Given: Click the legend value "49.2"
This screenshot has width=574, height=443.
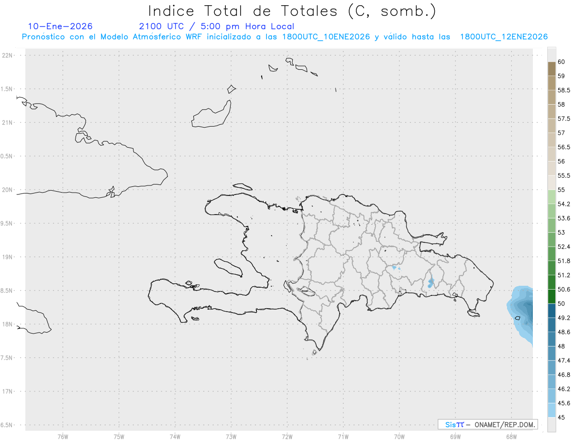Looking at the screenshot, I should (x=564, y=318).
